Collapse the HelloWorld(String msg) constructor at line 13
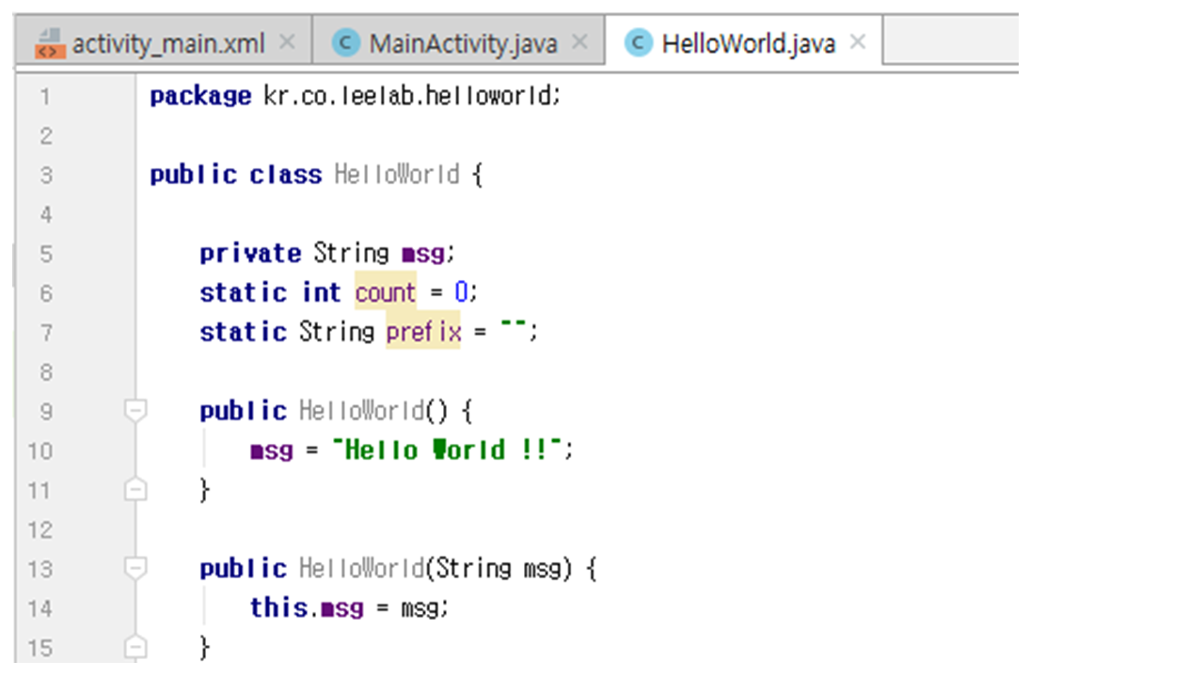1204x677 pixels. [x=136, y=568]
